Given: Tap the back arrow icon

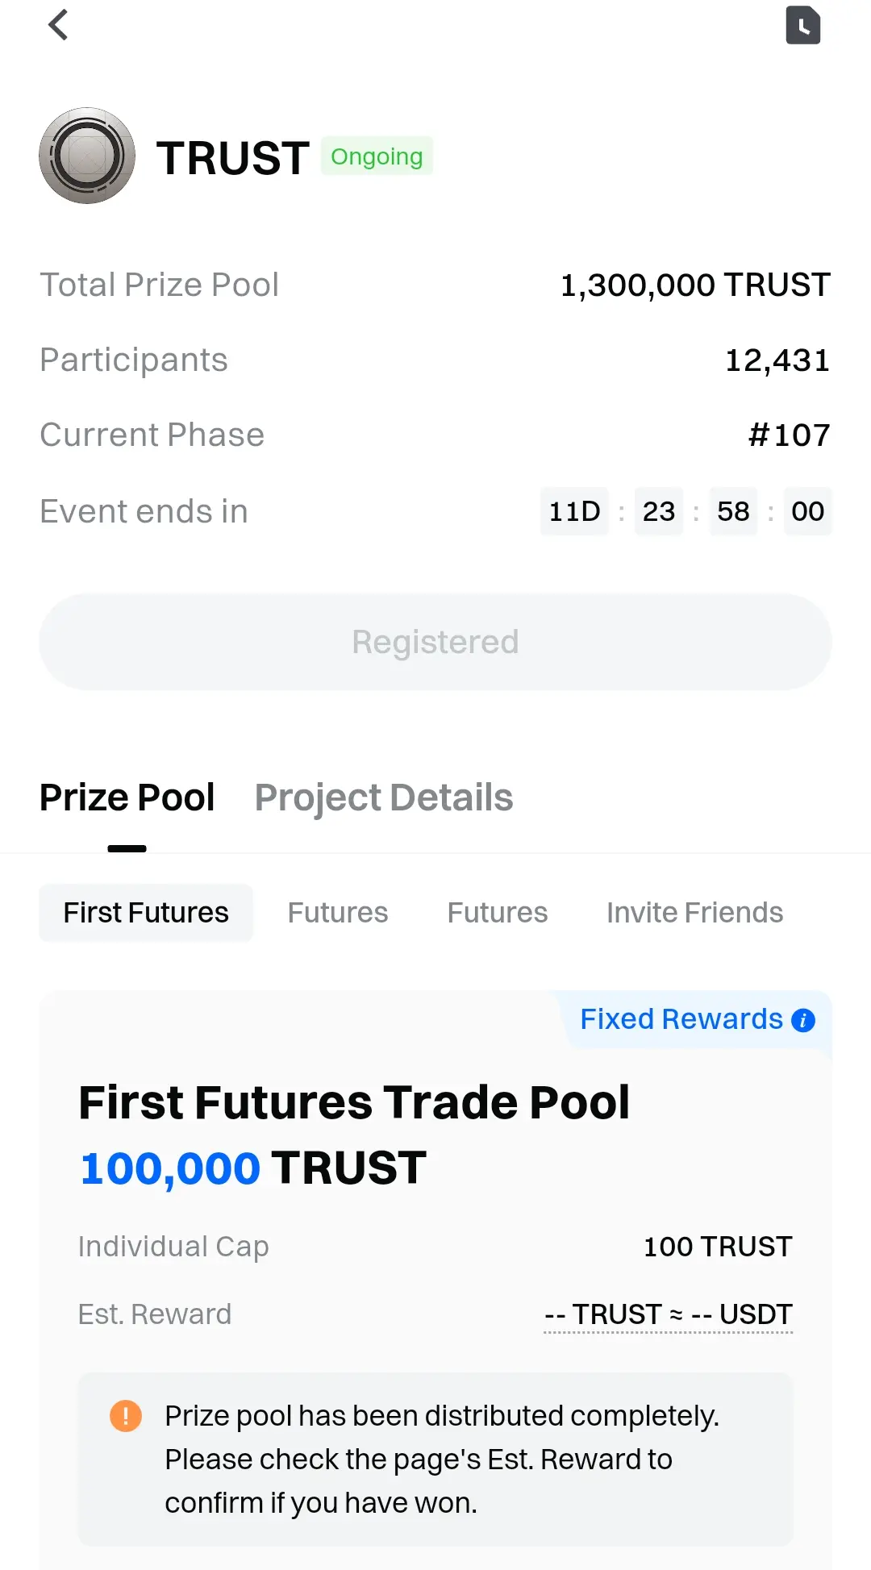Looking at the screenshot, I should click(x=58, y=25).
